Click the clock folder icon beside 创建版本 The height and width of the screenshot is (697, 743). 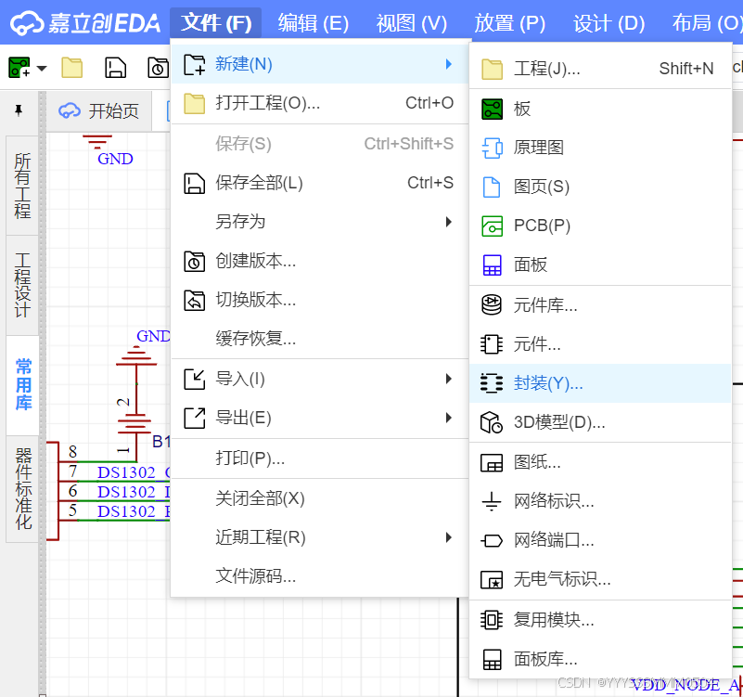tap(194, 261)
